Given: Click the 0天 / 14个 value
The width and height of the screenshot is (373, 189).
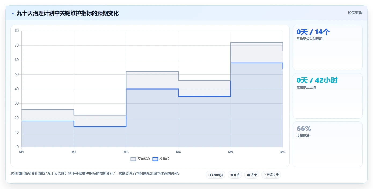Looking at the screenshot, I should click(313, 32).
